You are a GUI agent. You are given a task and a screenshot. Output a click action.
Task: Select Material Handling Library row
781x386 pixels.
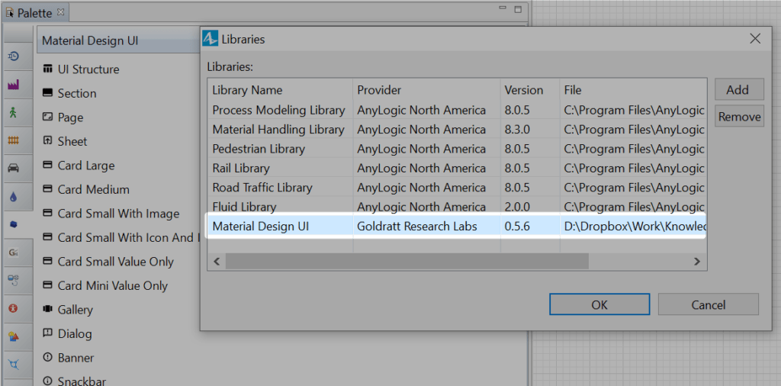tap(457, 130)
